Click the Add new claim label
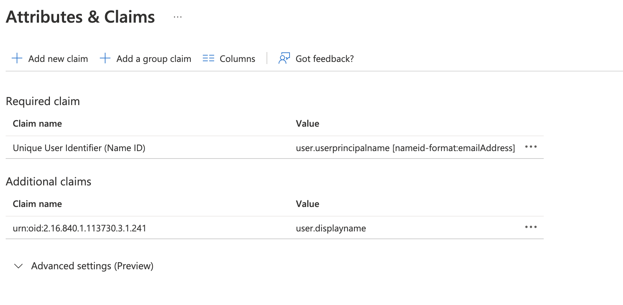Screen dimensions: 623x305 (x=58, y=59)
